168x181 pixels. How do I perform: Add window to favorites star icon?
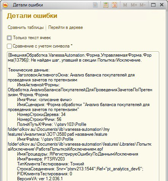pos(95,5)
